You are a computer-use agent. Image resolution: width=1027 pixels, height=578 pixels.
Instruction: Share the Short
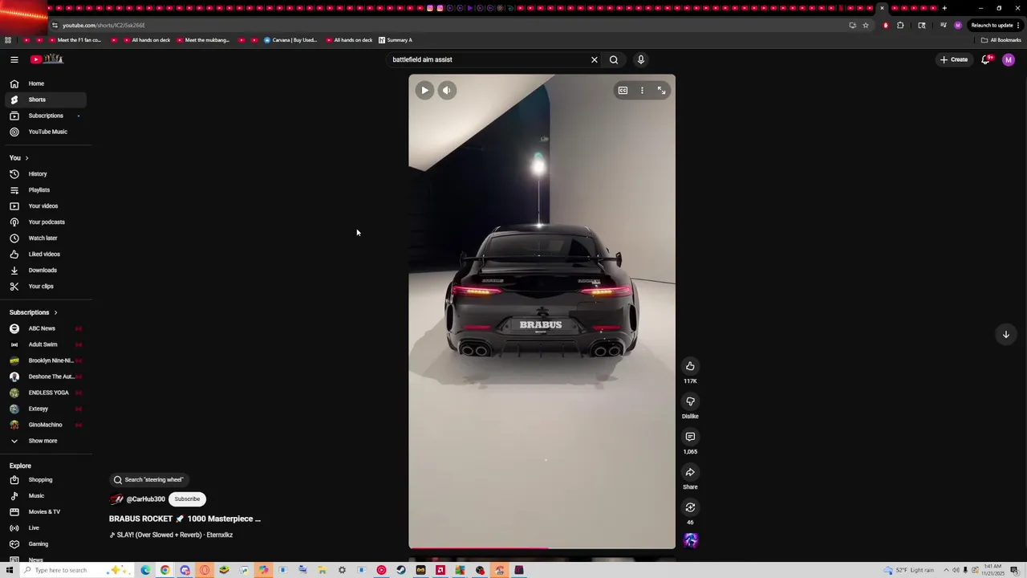[x=690, y=472]
